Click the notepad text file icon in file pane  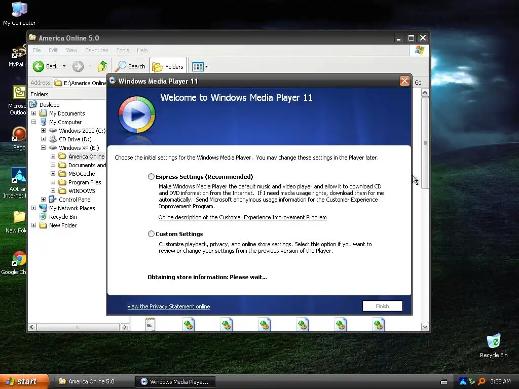(x=150, y=324)
